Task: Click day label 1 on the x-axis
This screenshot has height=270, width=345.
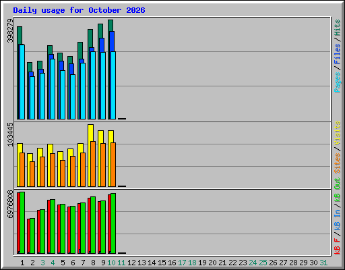Action: tap(22, 263)
